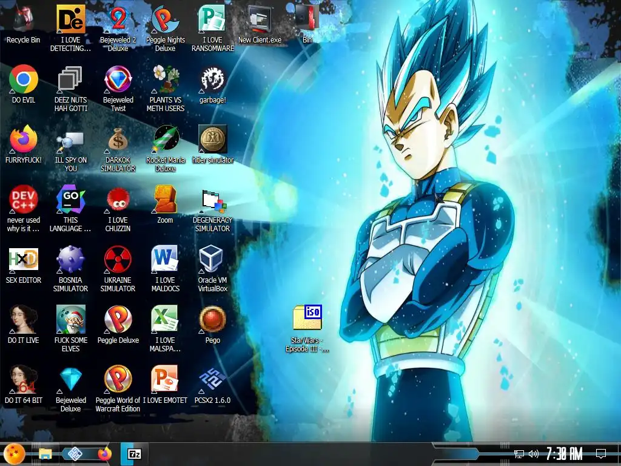Open the 'PLANTS VS METH USERS' shortcut

(165, 88)
